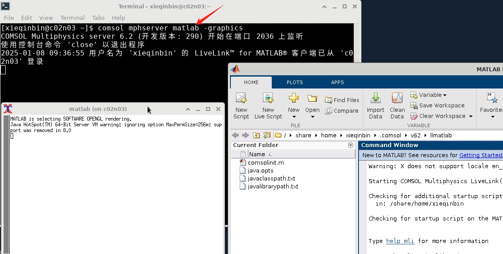Click the matlab xterm left scrollbar
This screenshot has height=254, width=503.
(6, 184)
